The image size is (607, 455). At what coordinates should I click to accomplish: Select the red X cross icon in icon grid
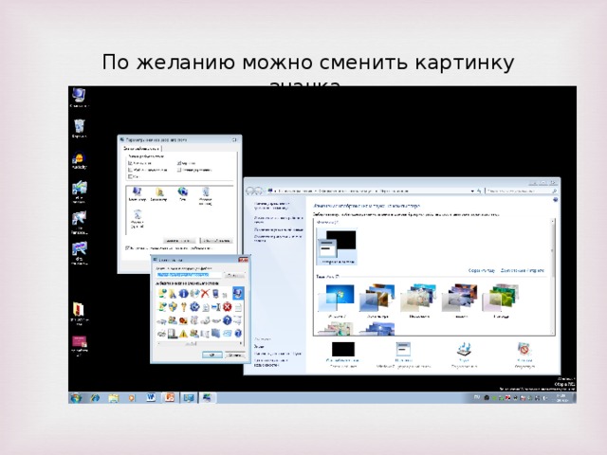coord(205,293)
